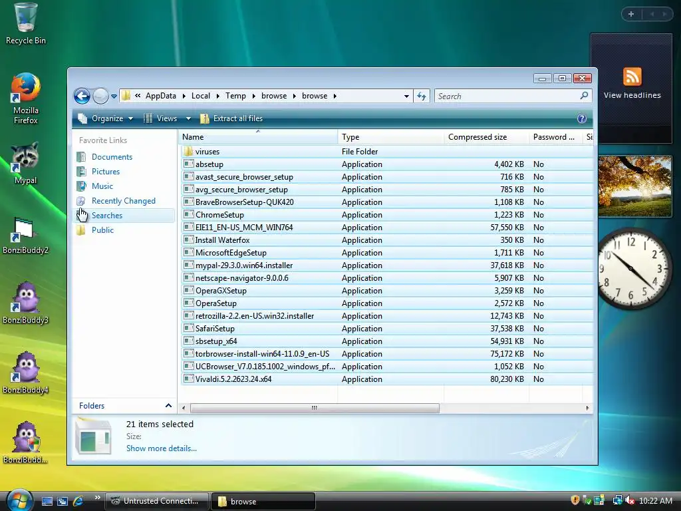Sort by Compressed size column header
Image resolution: width=681 pixels, height=511 pixels.
tap(486, 137)
